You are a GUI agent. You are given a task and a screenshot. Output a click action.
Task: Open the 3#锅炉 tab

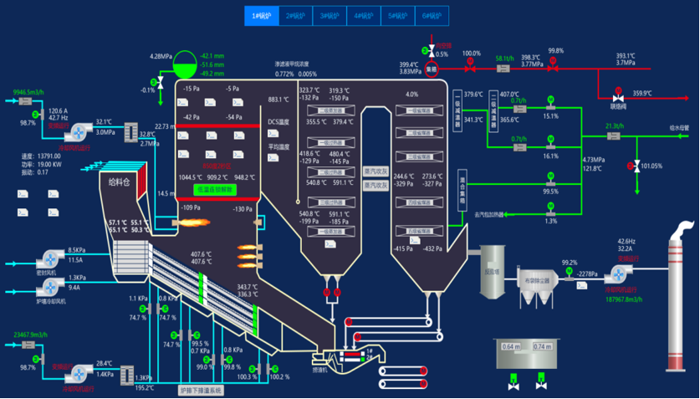click(330, 16)
